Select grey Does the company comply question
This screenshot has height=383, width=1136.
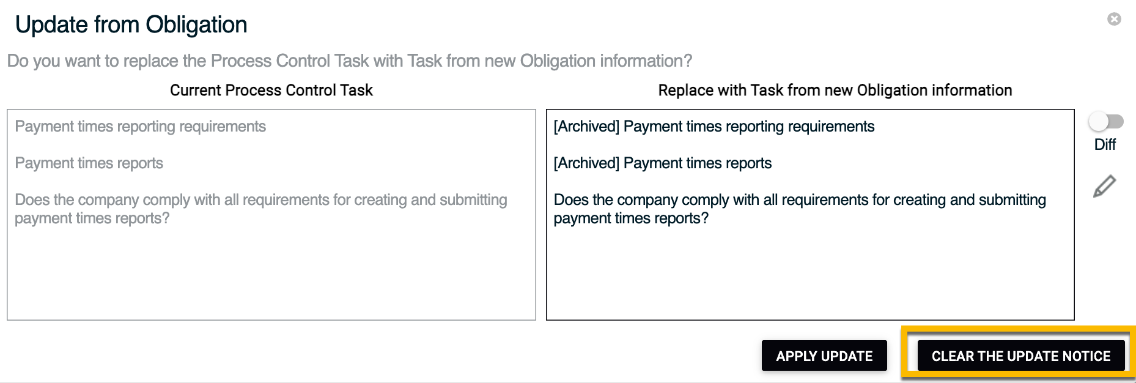coord(261,209)
